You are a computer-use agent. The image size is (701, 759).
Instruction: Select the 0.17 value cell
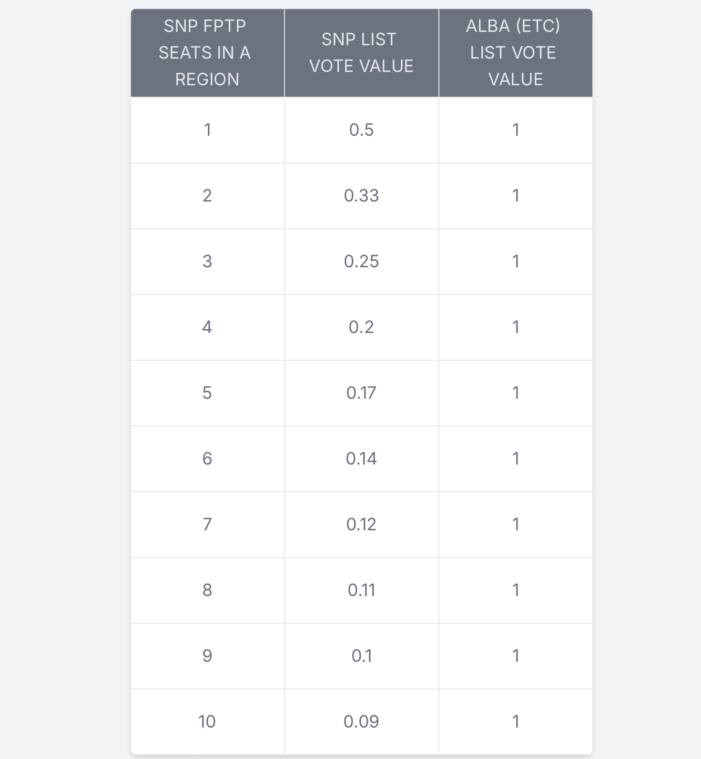361,393
